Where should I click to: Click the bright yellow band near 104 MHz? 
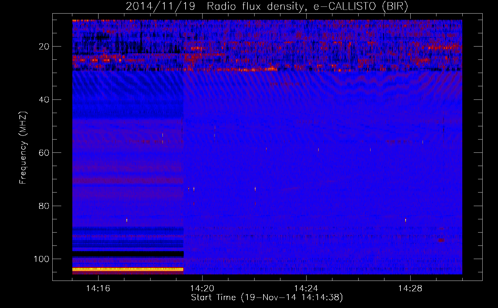128,269
